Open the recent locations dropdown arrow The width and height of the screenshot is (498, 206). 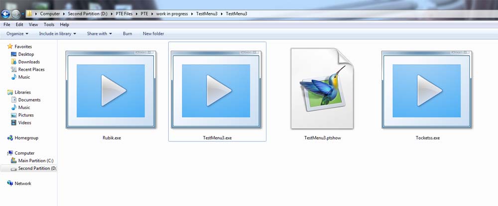click(23, 14)
